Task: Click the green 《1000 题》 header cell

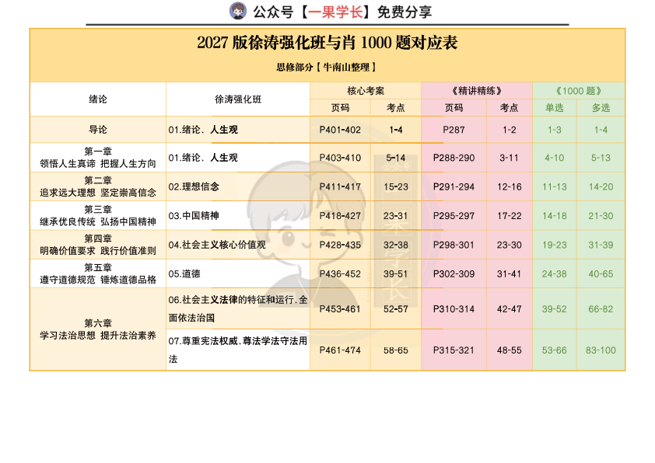Action: point(579,91)
